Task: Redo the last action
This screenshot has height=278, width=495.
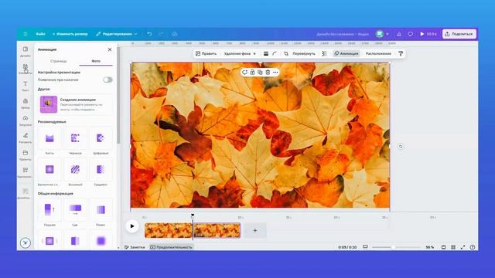Action: point(161,34)
